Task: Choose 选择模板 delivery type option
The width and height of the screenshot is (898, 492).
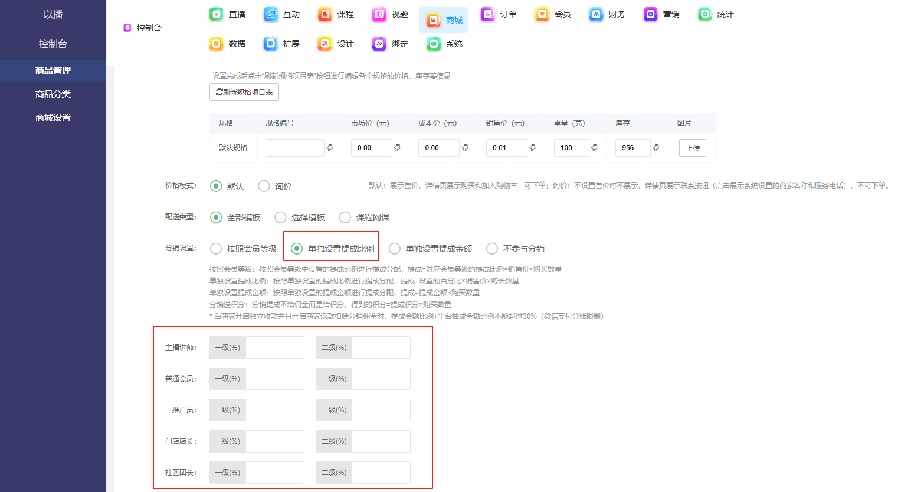Action: click(x=281, y=217)
